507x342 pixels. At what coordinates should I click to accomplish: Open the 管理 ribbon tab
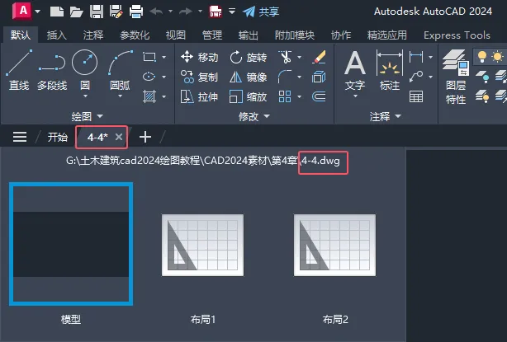(x=211, y=35)
